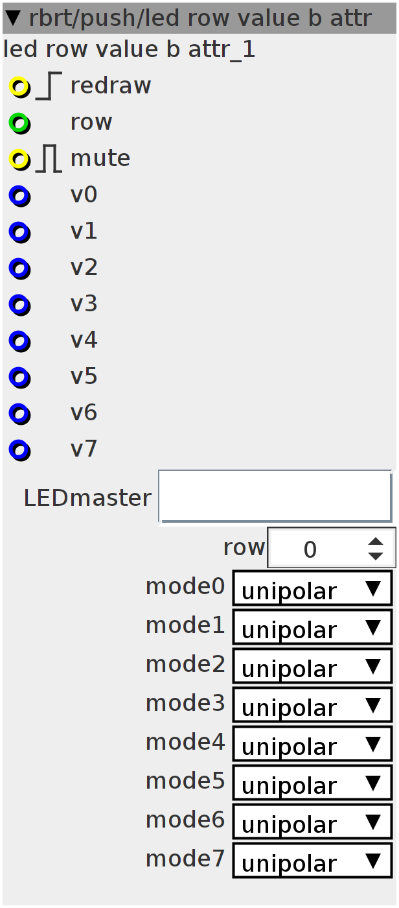Click the blue v3 inlet port
Image resolution: width=399 pixels, height=908 pixels.
(x=19, y=304)
